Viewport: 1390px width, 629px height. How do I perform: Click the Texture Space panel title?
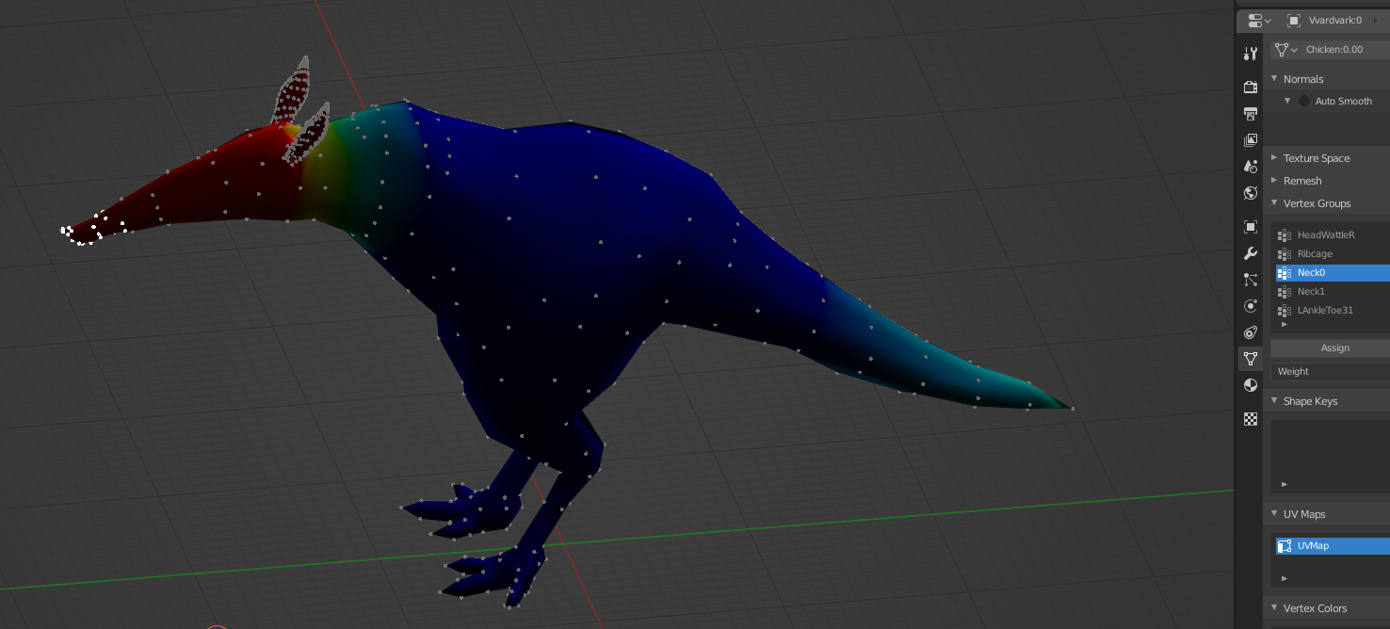click(x=1317, y=158)
